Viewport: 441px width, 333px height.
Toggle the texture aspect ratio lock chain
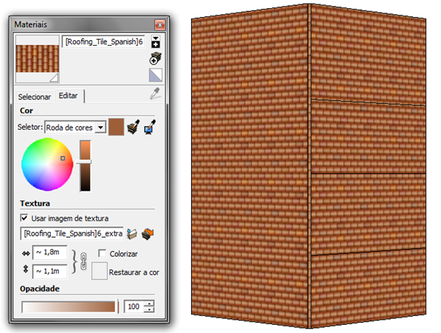pyautogui.click(x=83, y=262)
